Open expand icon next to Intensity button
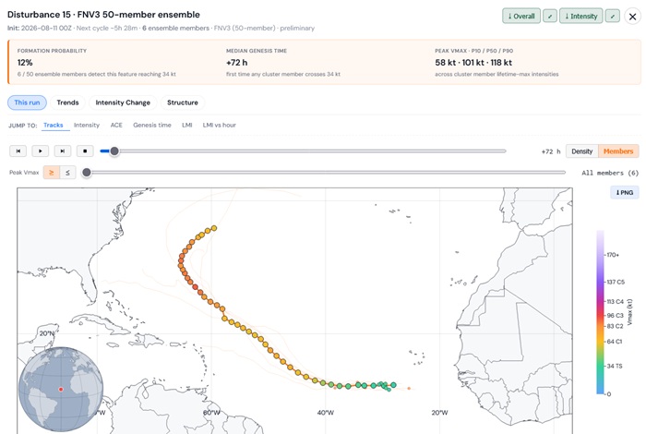The image size is (646, 434). click(613, 16)
